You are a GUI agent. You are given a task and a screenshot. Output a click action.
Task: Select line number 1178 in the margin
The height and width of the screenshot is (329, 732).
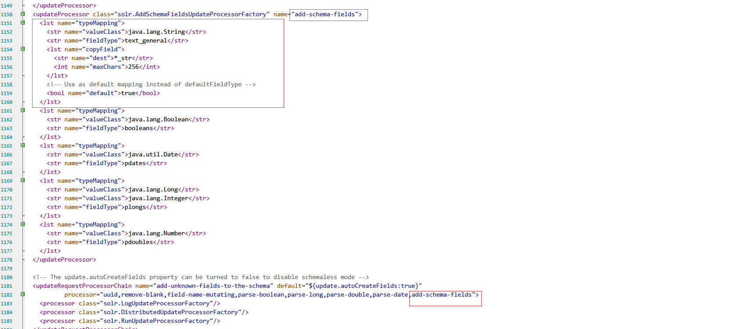[7, 260]
